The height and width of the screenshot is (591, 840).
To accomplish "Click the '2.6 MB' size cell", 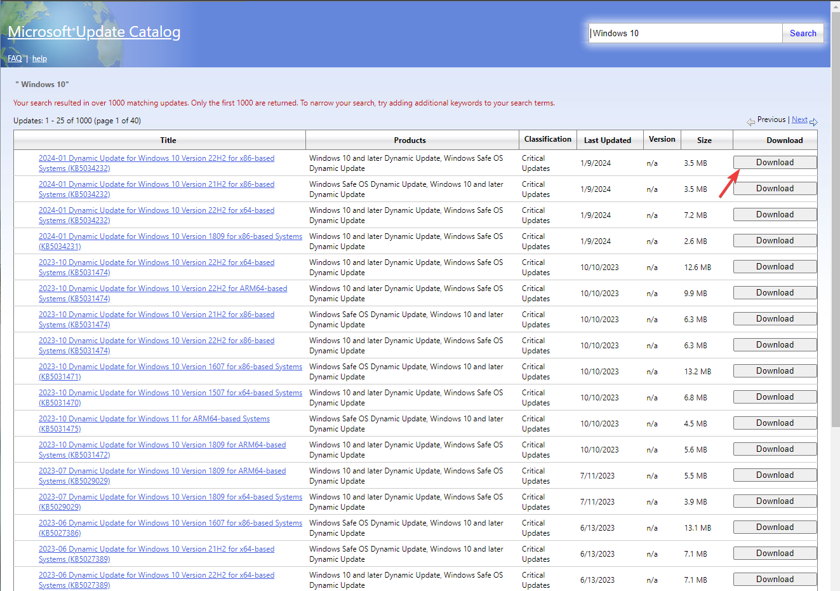I will pos(695,241).
